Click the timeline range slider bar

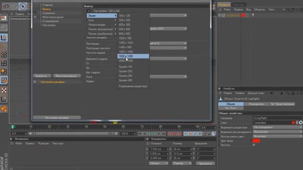click(x=73, y=134)
